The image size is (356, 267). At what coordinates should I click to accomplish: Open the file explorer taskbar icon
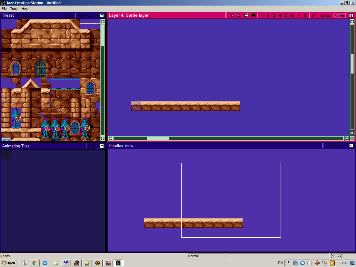tap(56, 263)
